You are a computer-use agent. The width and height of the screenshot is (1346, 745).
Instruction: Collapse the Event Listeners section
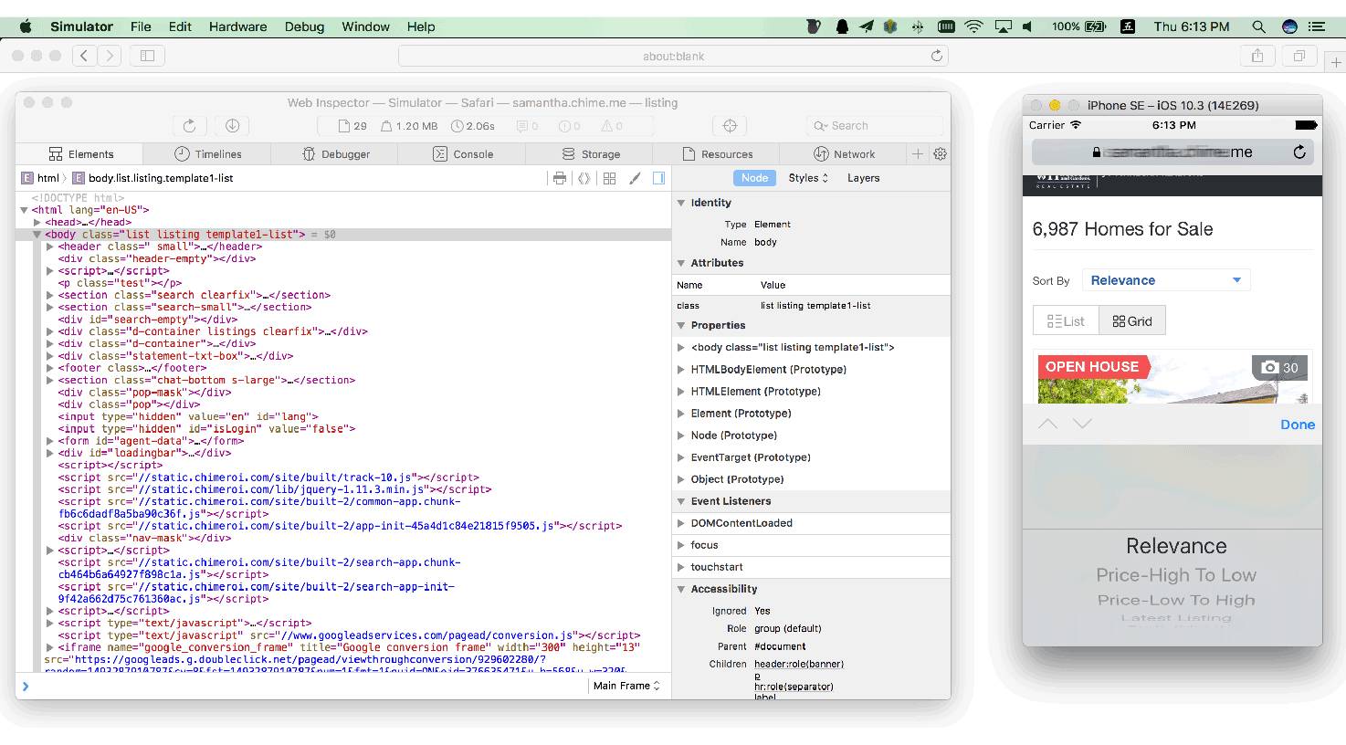click(681, 501)
